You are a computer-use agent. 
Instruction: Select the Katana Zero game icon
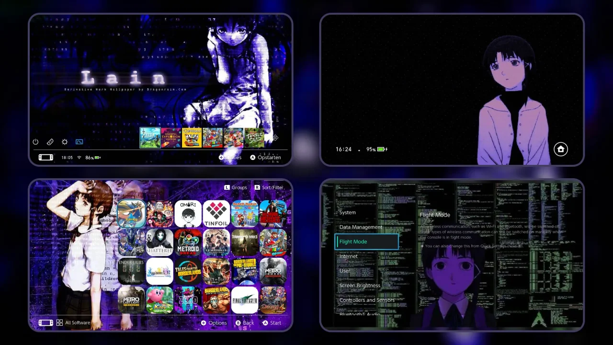point(188,300)
